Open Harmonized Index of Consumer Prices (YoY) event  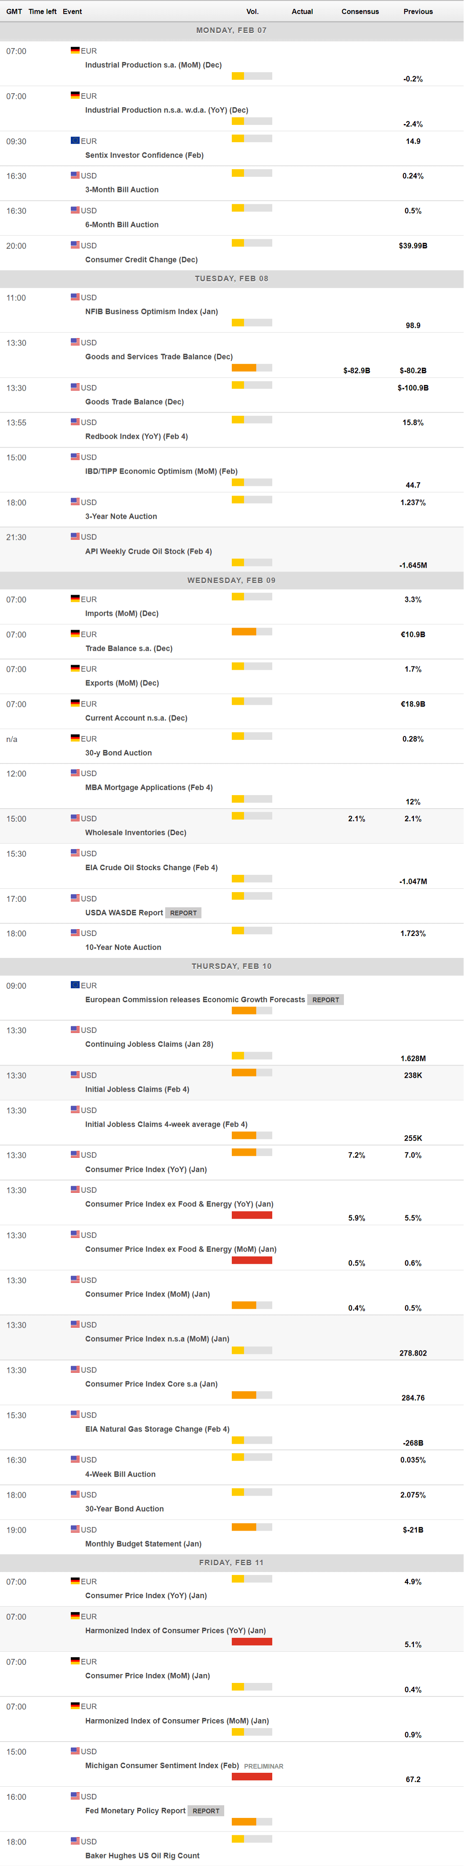[175, 1631]
